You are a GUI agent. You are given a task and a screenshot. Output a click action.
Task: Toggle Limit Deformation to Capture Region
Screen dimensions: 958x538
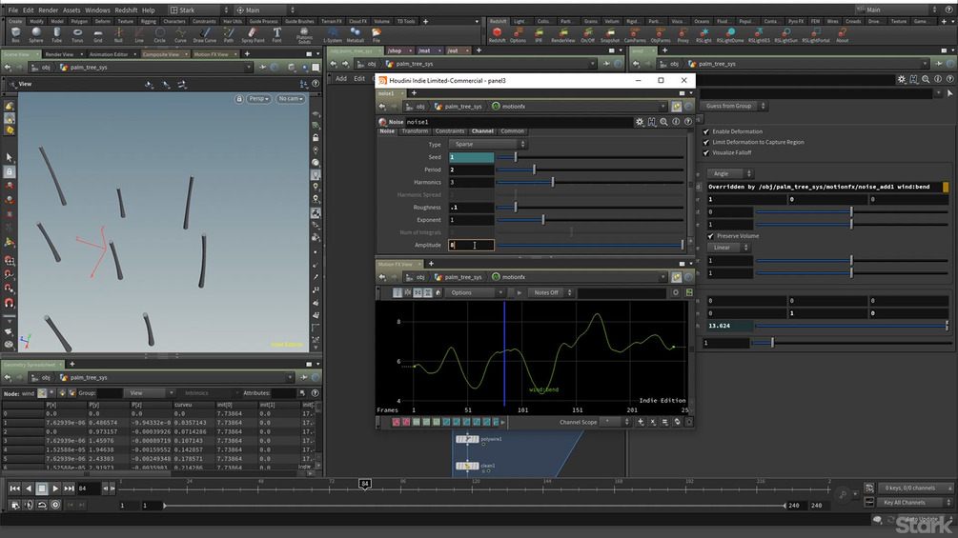pos(706,142)
